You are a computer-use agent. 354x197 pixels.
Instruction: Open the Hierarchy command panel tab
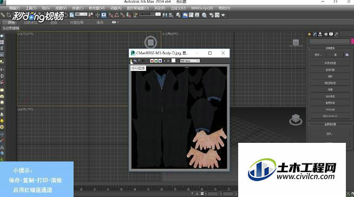point(320,34)
